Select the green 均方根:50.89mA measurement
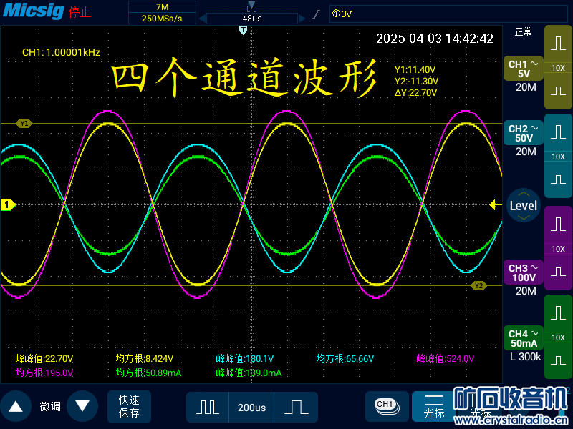Viewport: 573px width, 429px height. 148,373
